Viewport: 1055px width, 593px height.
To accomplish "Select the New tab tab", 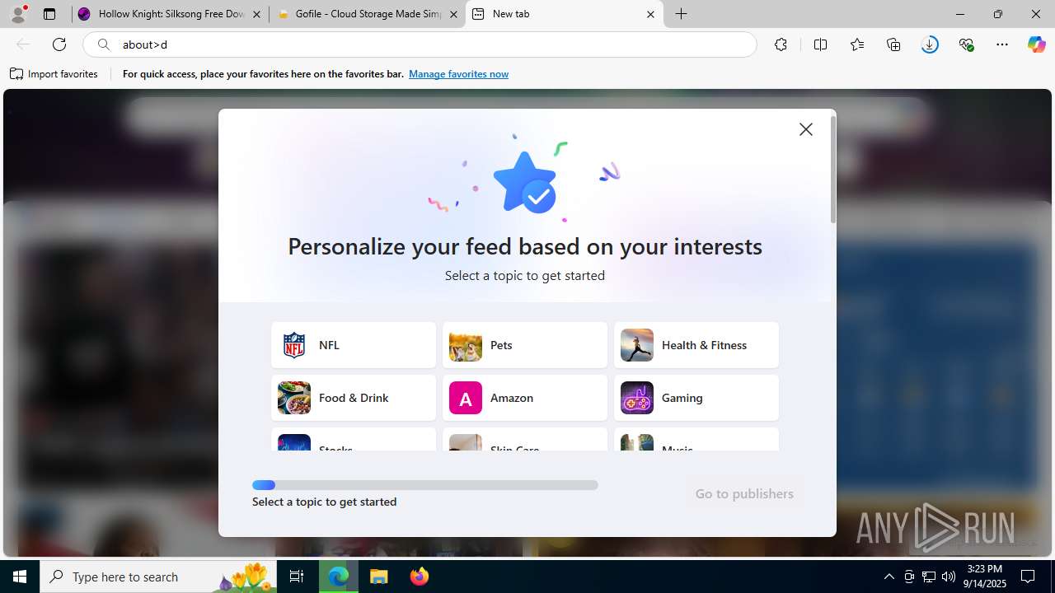I will pos(565,14).
